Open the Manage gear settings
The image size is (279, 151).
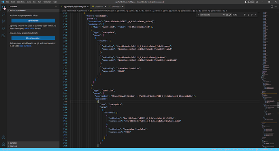[3, 144]
